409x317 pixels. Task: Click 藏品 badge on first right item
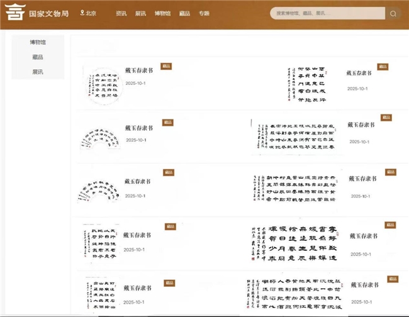pyautogui.click(x=383, y=66)
